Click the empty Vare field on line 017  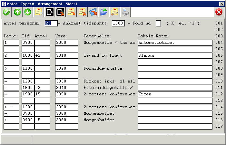coord(67,126)
